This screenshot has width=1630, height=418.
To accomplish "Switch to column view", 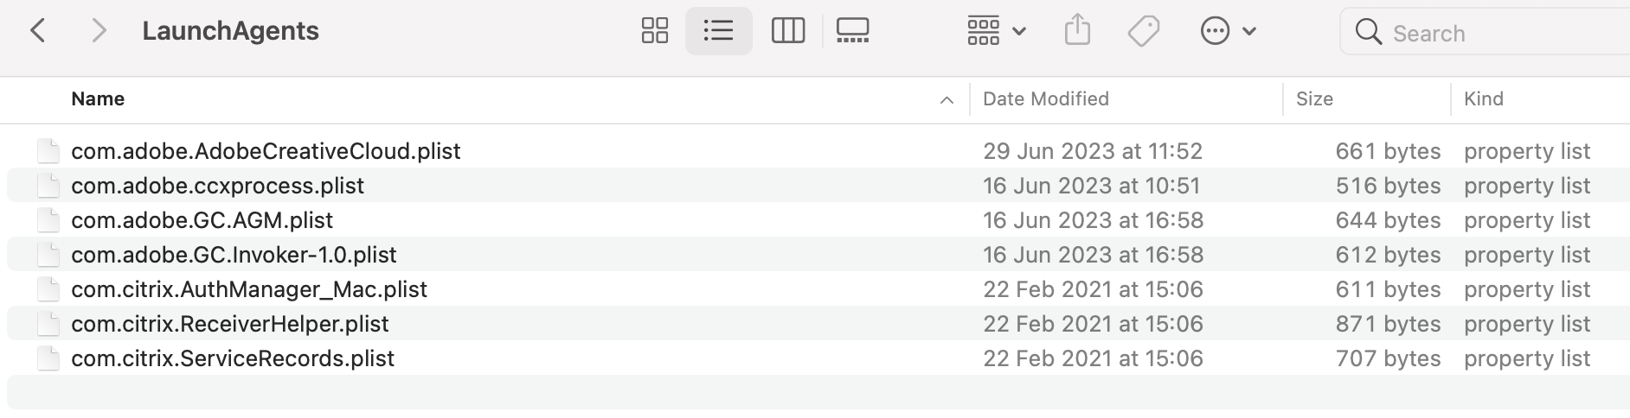I will tap(787, 31).
